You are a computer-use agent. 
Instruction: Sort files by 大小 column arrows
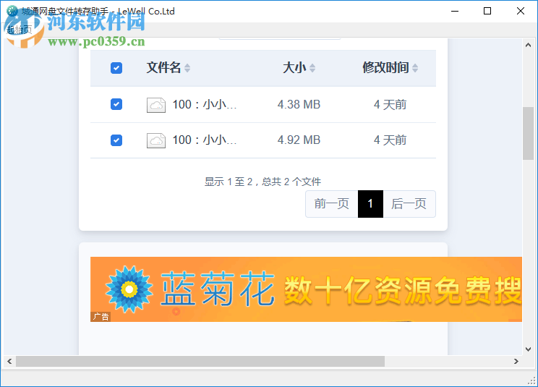(x=312, y=68)
